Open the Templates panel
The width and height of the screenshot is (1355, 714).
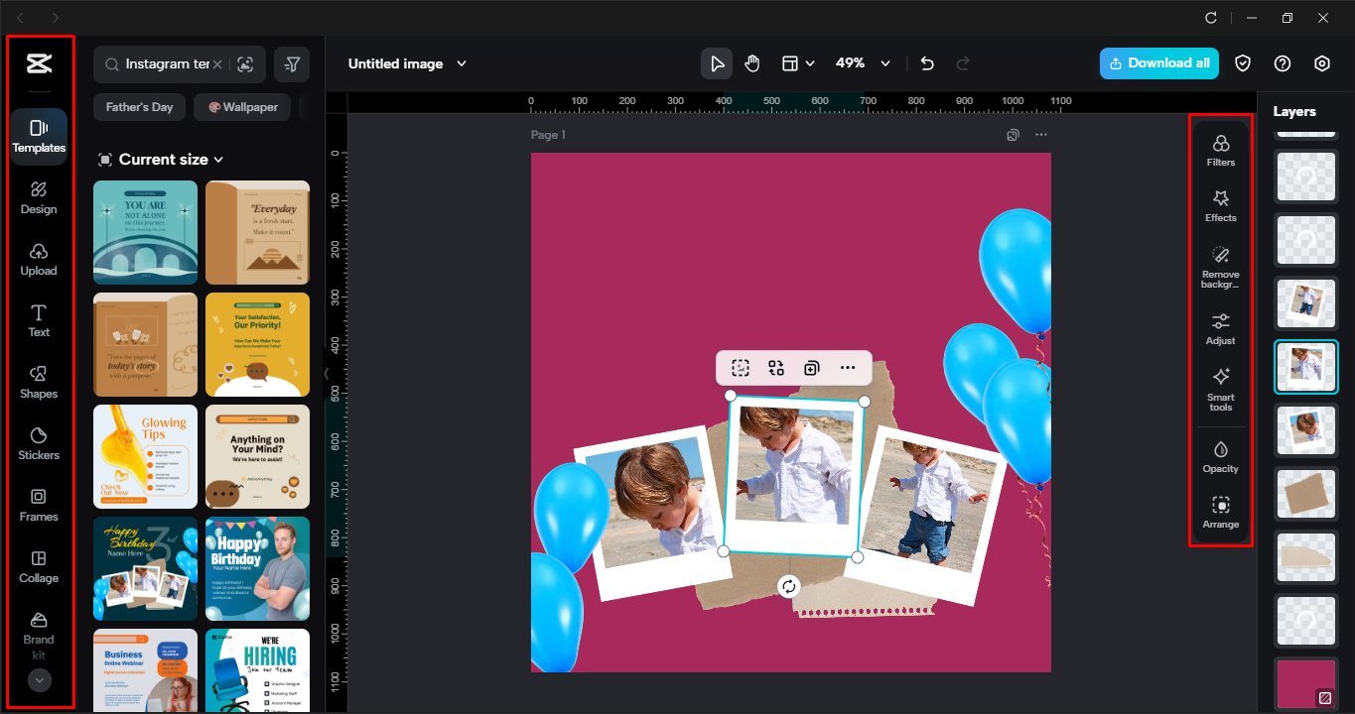tap(38, 136)
